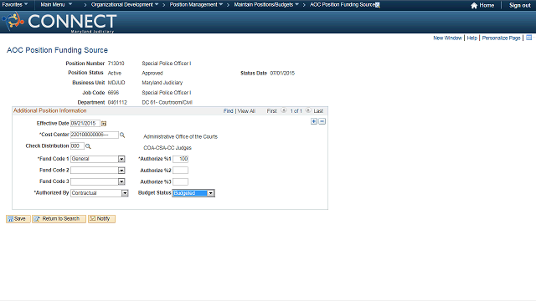This screenshot has height=301, width=536.
Task: Click Maryland Judiciary business unit text
Action: 162,83
